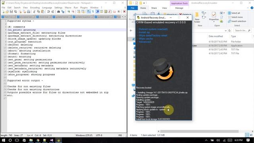This screenshot has width=254, height=143.
Task: Switch Explorer to large icons view
Action: [x=251, y=135]
